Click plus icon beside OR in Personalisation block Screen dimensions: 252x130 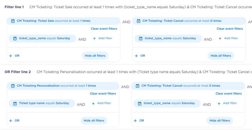coord(11,121)
